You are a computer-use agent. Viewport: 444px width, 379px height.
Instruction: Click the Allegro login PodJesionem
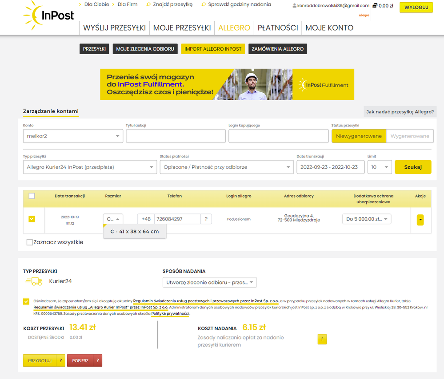[239, 219]
